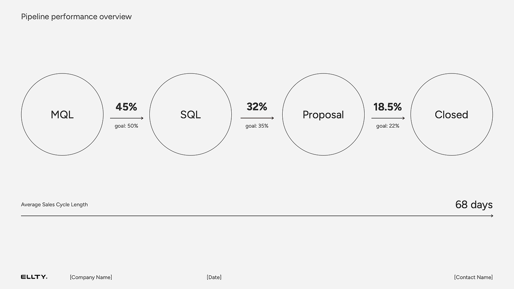The height and width of the screenshot is (289, 514).
Task: Click the ELLTY logo
Action: (34, 277)
